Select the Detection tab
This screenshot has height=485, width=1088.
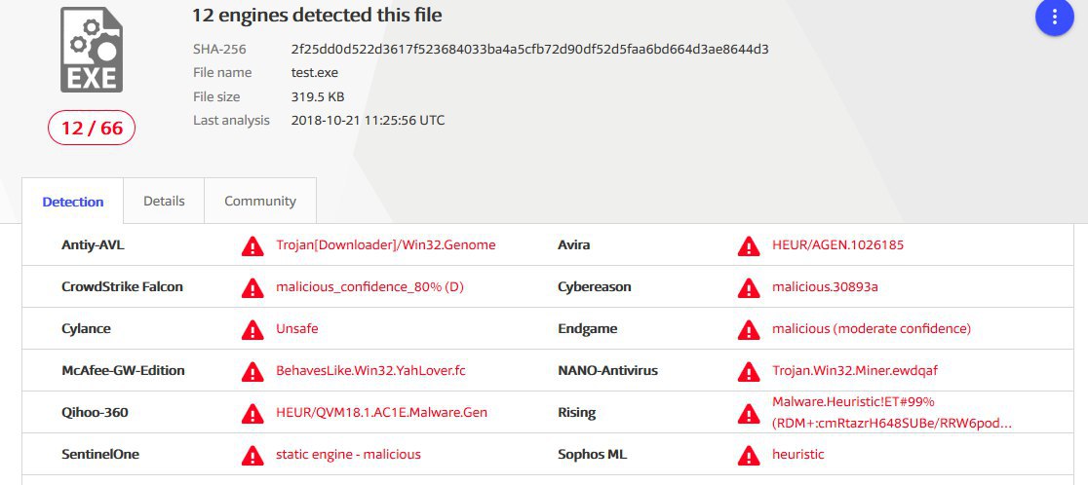coord(73,202)
